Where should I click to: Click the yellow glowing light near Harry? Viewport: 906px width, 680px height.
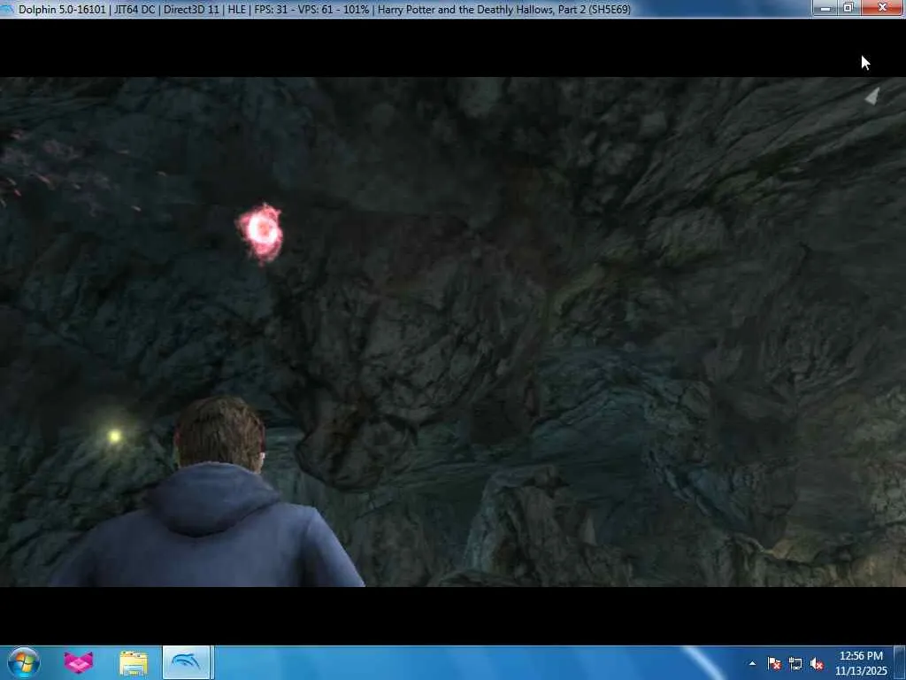114,437
